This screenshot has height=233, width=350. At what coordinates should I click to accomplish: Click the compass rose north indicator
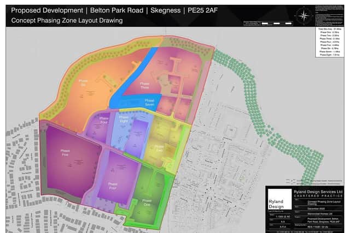(x=304, y=16)
